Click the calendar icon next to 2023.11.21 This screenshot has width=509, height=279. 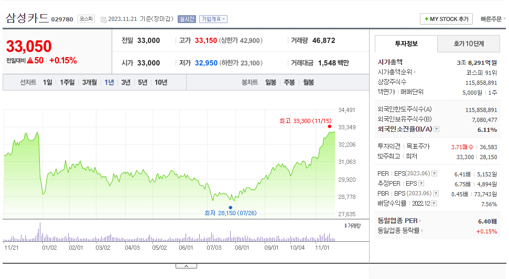pos(104,19)
